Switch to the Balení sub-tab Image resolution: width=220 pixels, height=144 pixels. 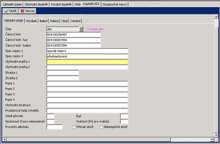coord(44,21)
